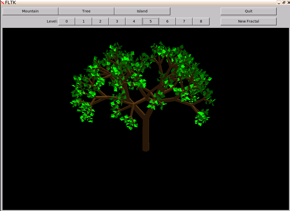Screen dimensions: 290x211
Task: Click the FLTK title bar text
Action: coord(11,3)
